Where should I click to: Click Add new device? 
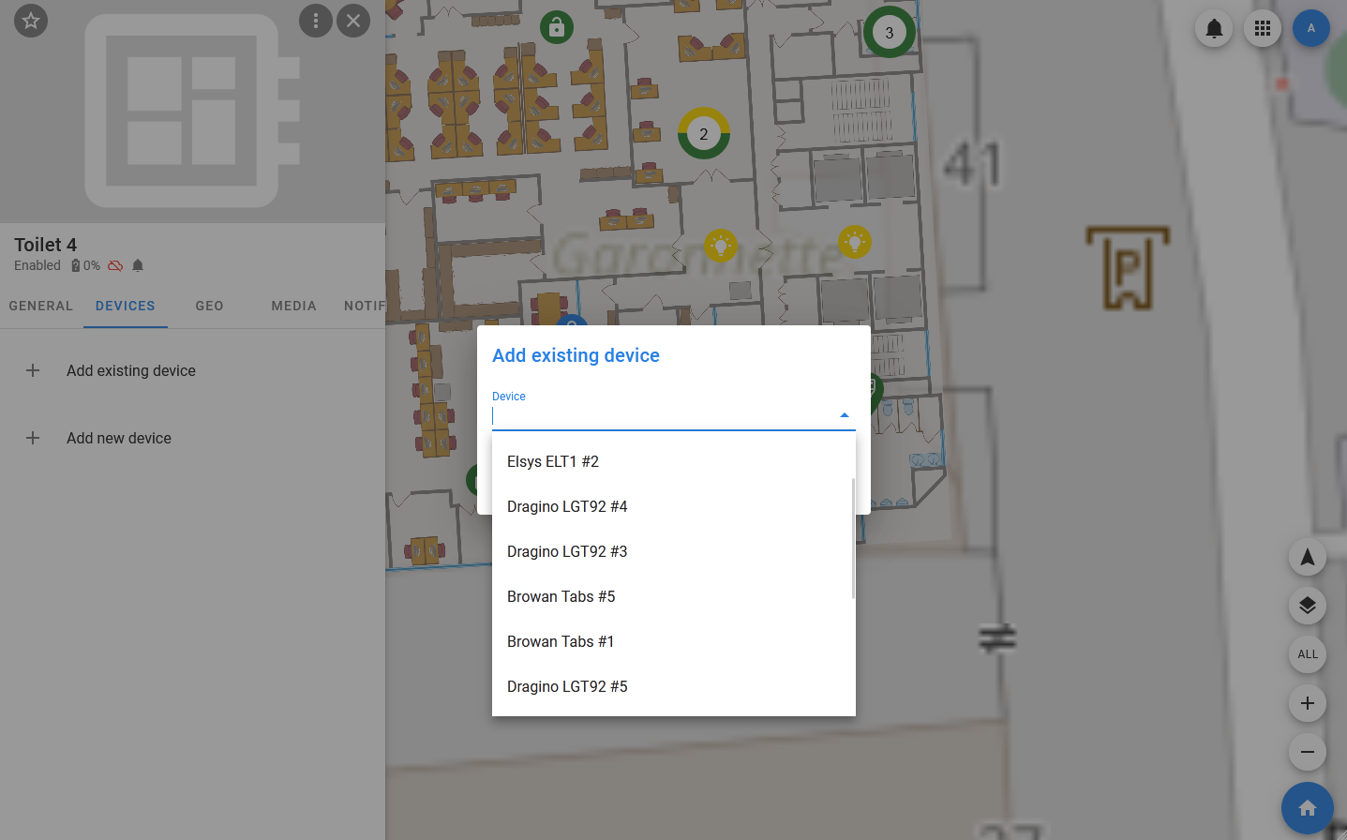pos(119,438)
